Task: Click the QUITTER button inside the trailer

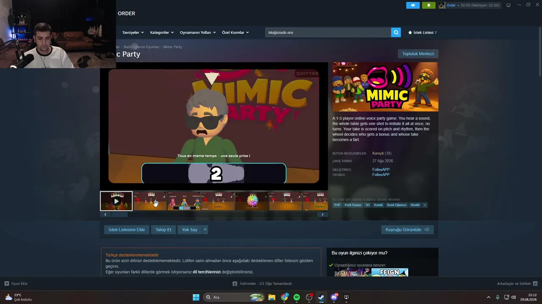Action: (307, 73)
